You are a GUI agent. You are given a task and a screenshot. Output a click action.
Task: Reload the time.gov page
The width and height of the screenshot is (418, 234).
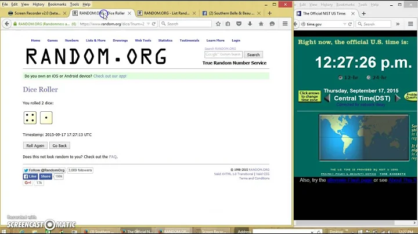tap(350, 24)
